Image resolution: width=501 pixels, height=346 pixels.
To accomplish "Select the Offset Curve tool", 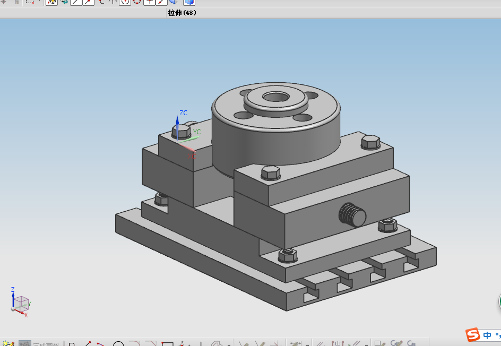I will [x=217, y=343].
